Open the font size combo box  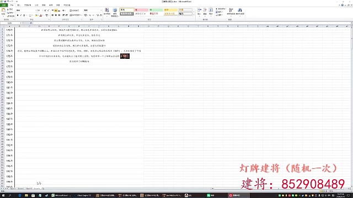[x=40, y=10]
